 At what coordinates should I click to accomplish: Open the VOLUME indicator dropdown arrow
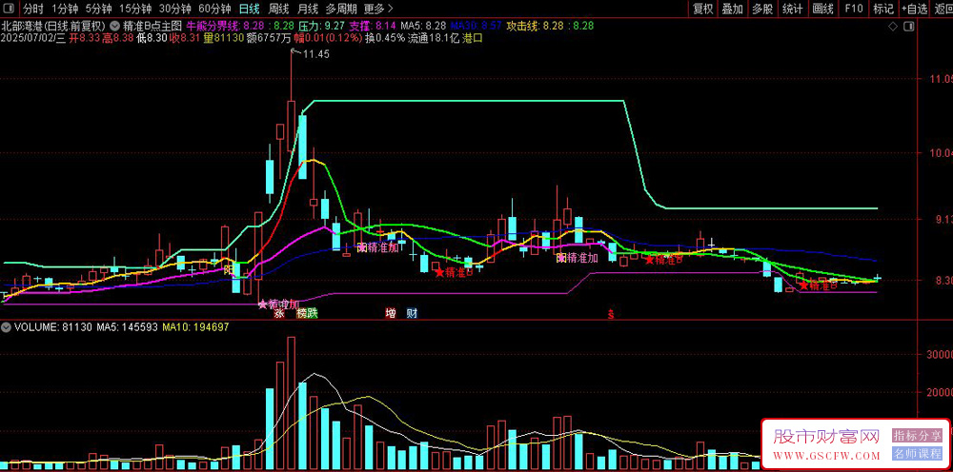click(6, 327)
